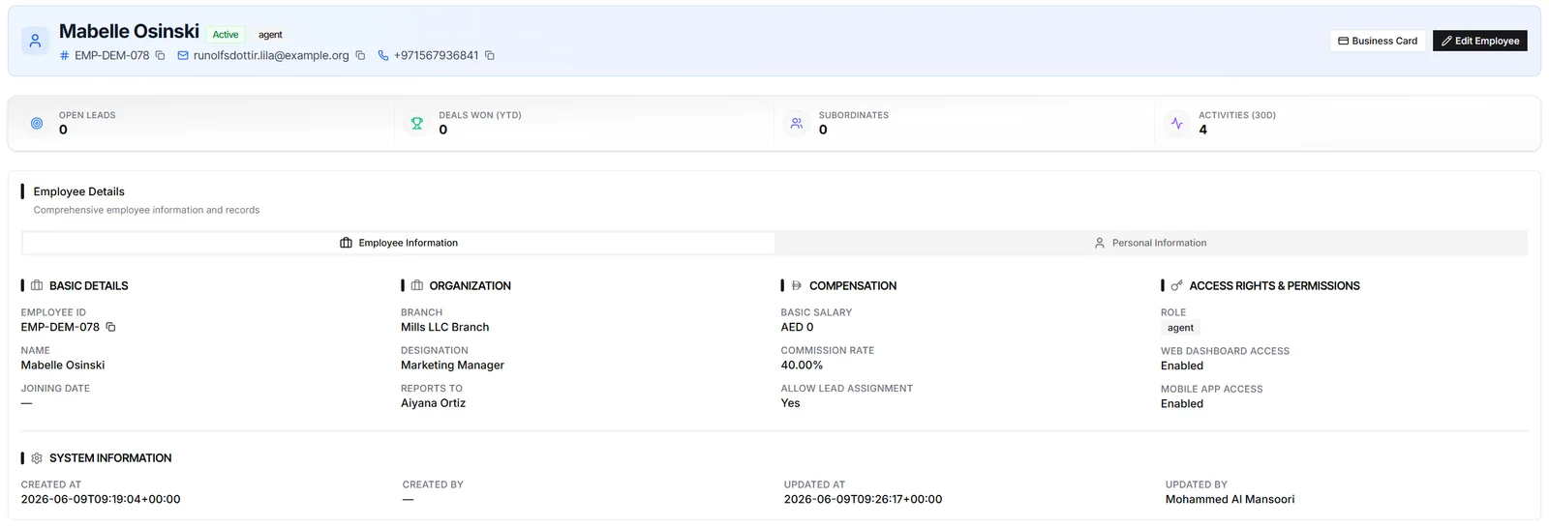Click the Edit Employee button
Screen dimensions: 1549x527
pos(1479,41)
